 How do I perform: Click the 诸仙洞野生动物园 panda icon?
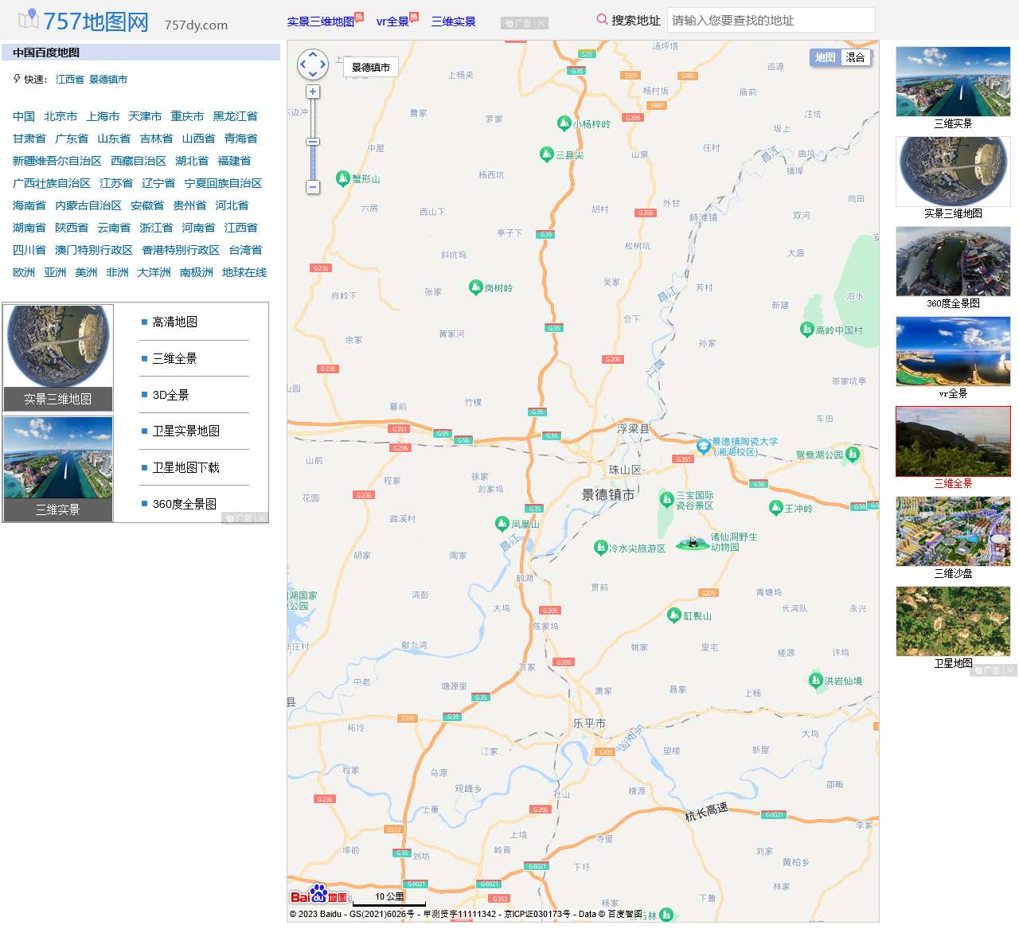693,543
